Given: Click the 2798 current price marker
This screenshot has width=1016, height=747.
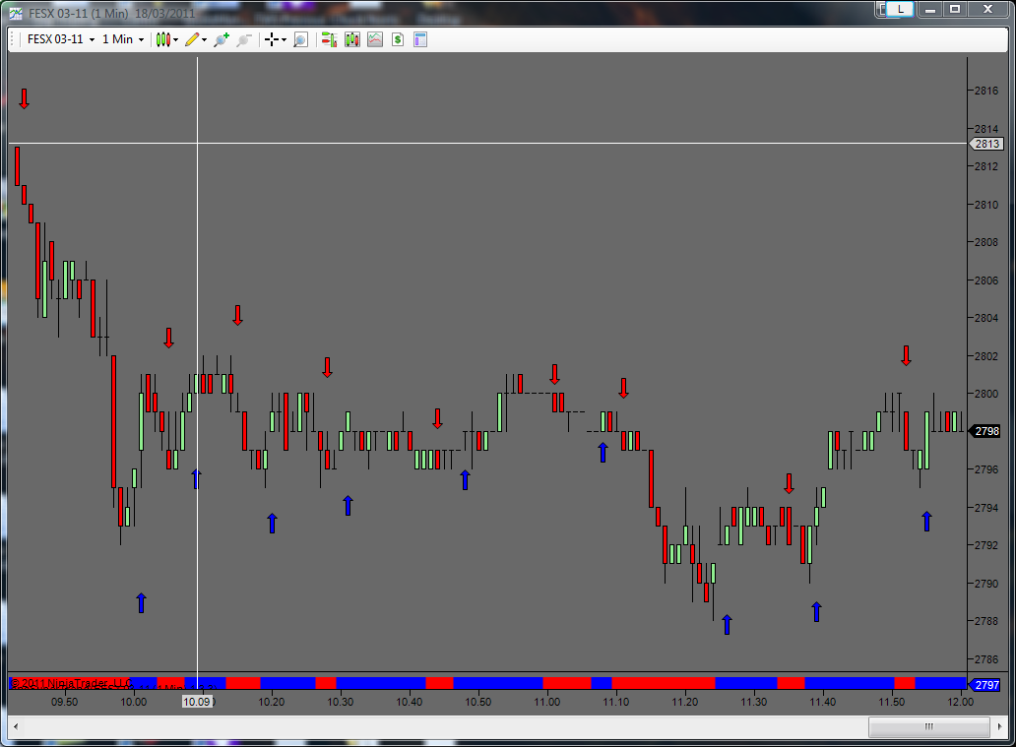Looking at the screenshot, I should (x=986, y=431).
